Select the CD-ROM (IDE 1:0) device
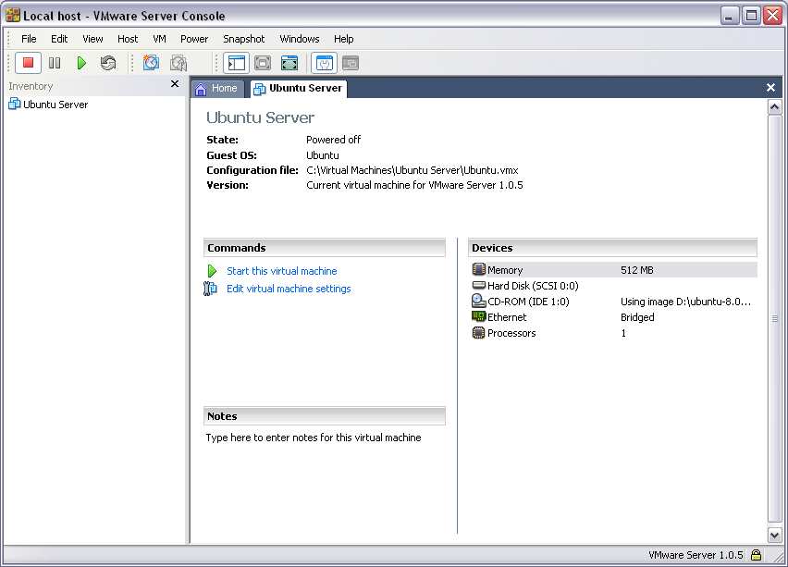This screenshot has height=567, width=788. click(x=613, y=302)
